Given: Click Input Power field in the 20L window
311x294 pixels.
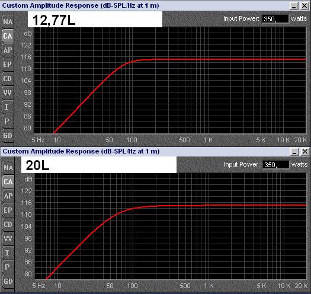Looking at the screenshot, I should click(276, 165).
